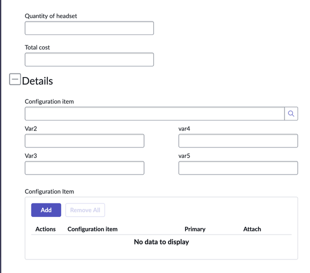310x273 pixels.
Task: Click the Total cost label
Action: 37,47
